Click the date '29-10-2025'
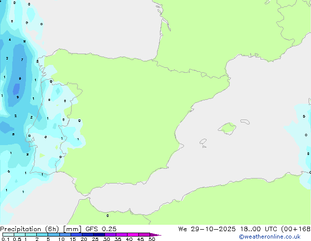Image resolution: width=311 pixels, height=241 pixels. pos(213,229)
